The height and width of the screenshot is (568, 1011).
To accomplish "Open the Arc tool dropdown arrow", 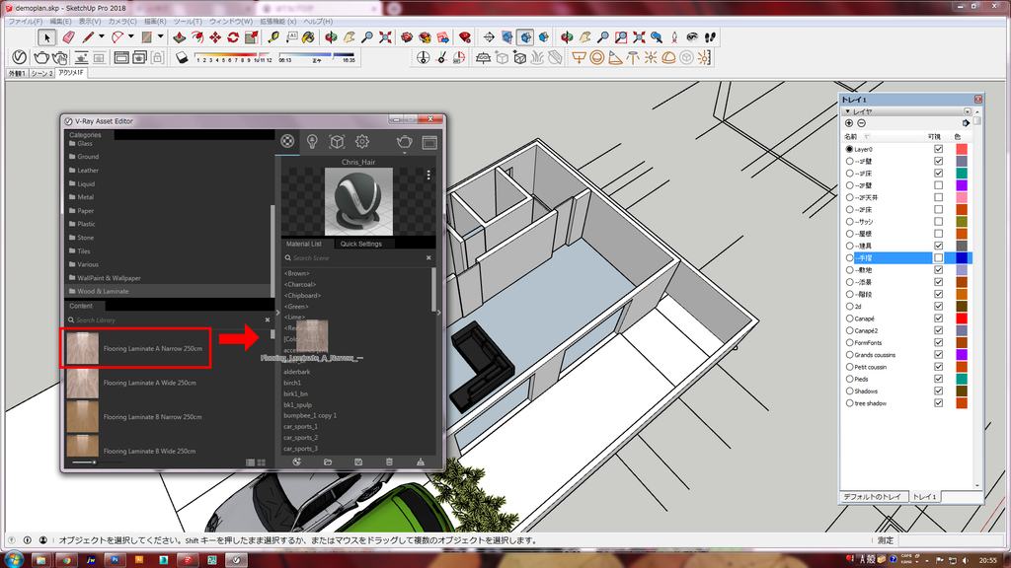I will pos(131,36).
